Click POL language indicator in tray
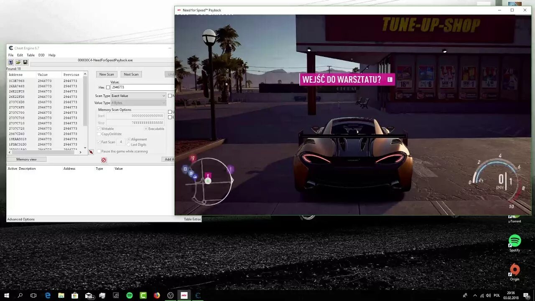 (497, 295)
